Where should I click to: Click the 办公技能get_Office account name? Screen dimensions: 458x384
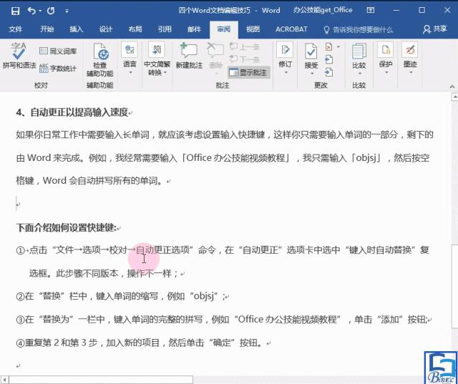point(323,10)
